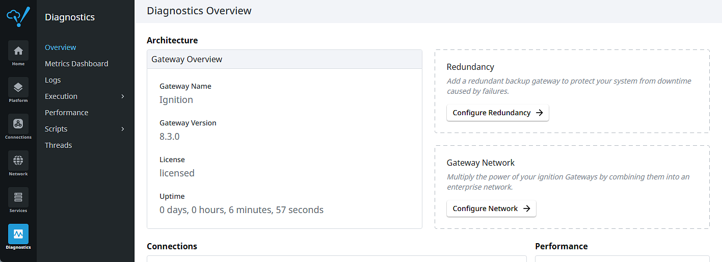Open the Threads page
Image resolution: width=722 pixels, height=262 pixels.
click(x=59, y=145)
